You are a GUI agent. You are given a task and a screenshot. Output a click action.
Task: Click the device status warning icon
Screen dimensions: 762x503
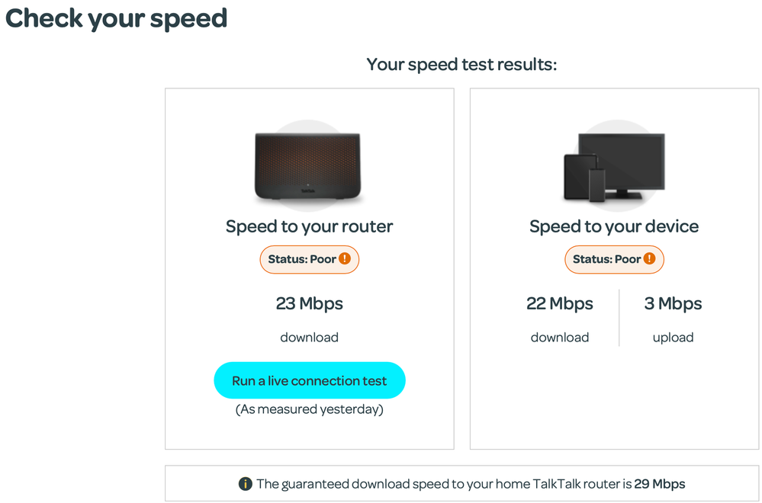click(x=649, y=259)
